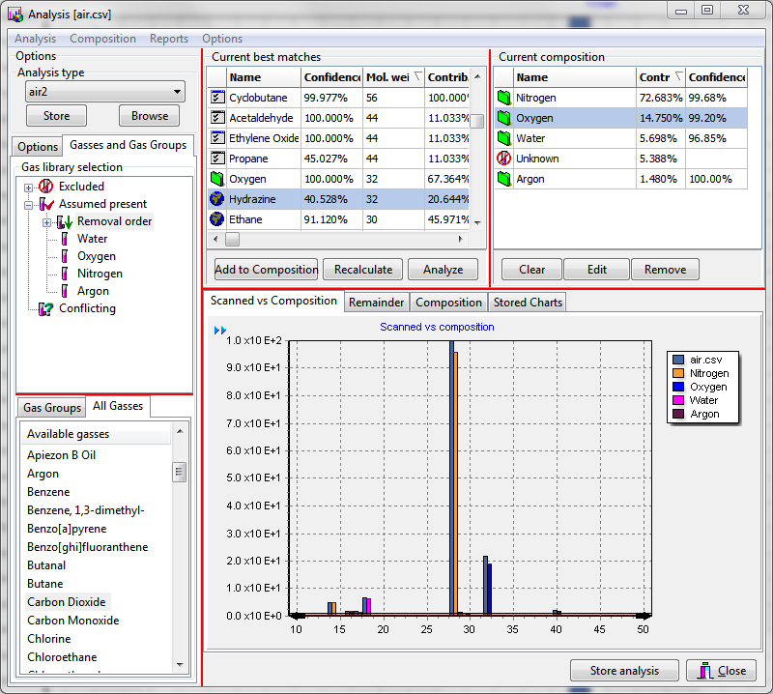Click the Nitrogen cylinder icon in Current composition

point(503,98)
